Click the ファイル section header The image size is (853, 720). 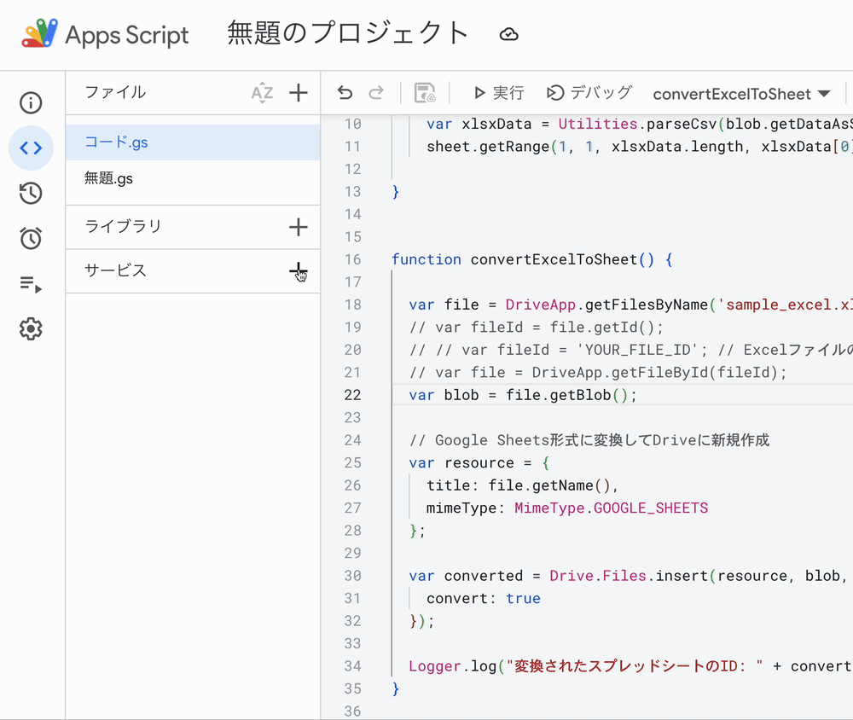[x=115, y=92]
